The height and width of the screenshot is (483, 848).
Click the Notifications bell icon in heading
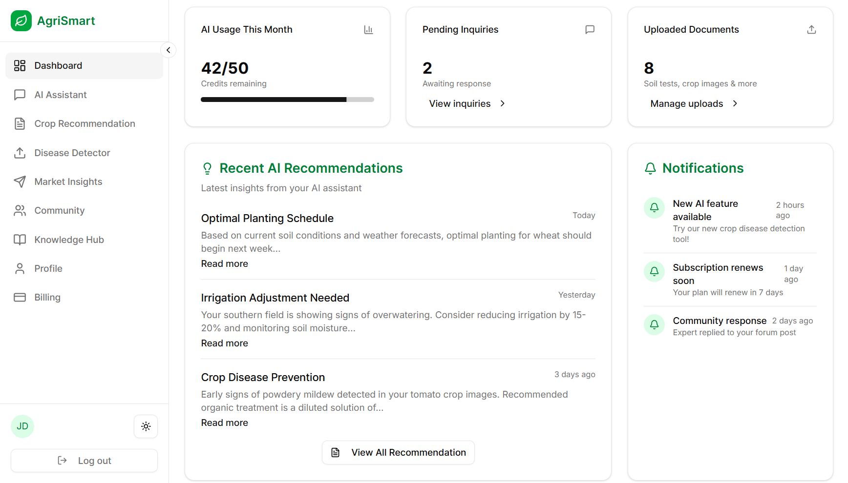(650, 168)
